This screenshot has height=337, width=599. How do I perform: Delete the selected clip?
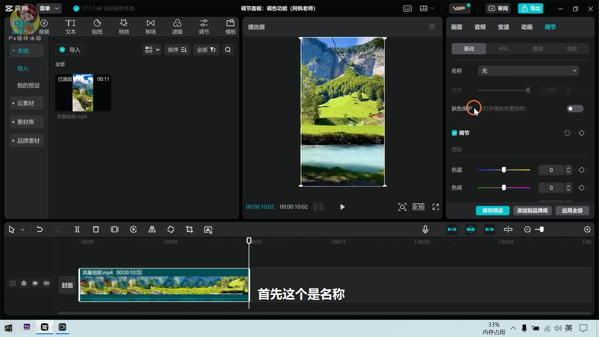(x=96, y=229)
